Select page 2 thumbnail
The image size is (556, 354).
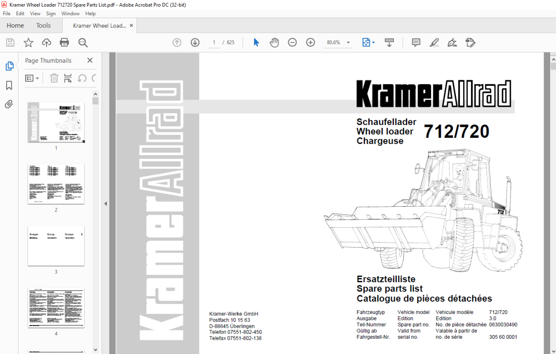(56, 184)
